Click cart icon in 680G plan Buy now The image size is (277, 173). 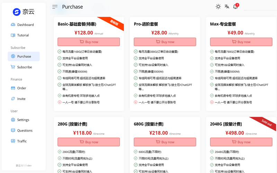[158, 142]
